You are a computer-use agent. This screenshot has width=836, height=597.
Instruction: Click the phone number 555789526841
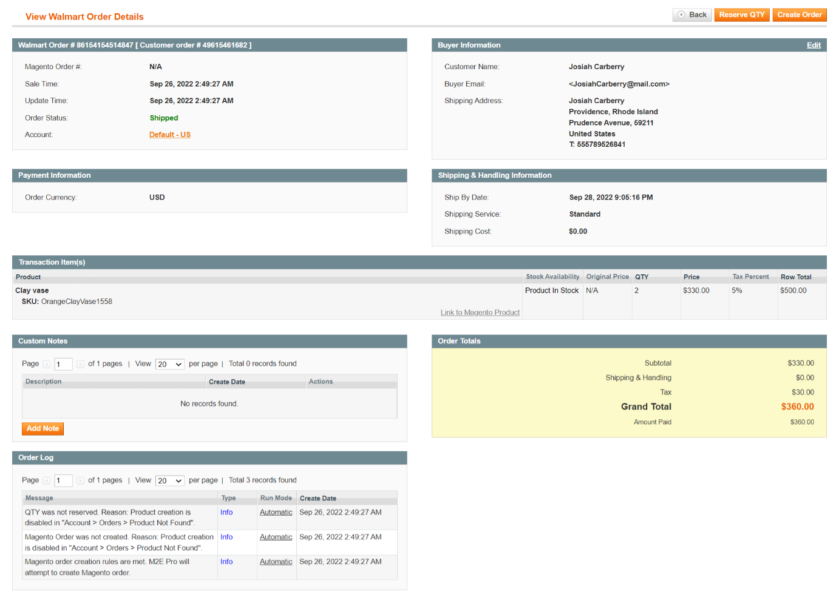point(601,144)
